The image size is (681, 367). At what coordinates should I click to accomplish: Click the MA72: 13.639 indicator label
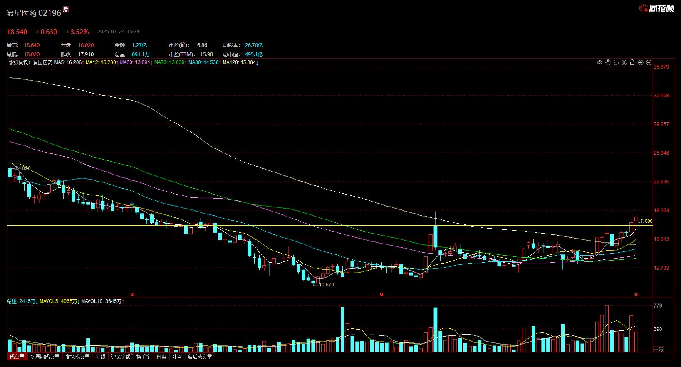(x=170, y=62)
